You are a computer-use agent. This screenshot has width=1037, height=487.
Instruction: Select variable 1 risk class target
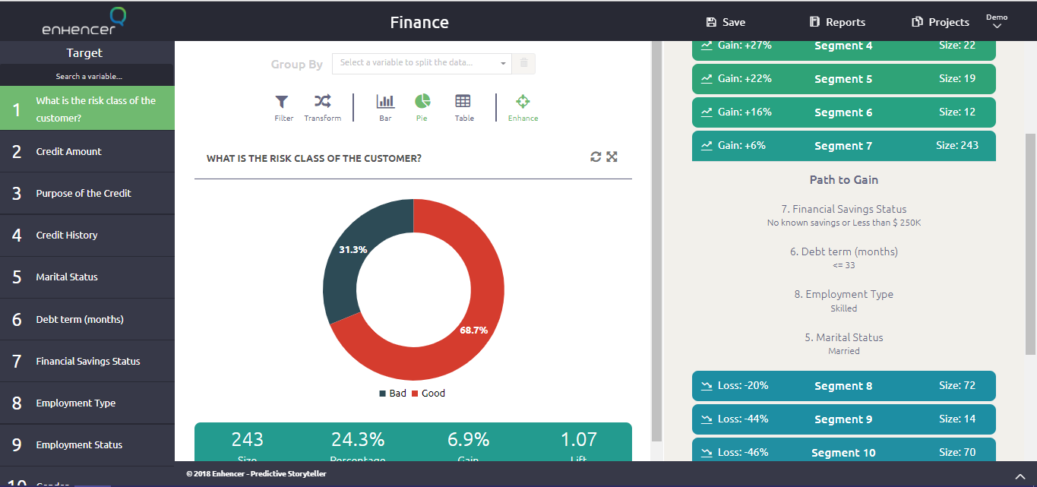click(x=87, y=109)
